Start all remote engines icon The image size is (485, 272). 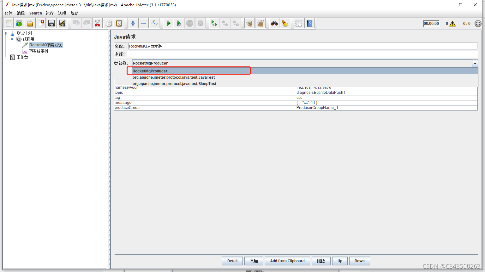214,23
